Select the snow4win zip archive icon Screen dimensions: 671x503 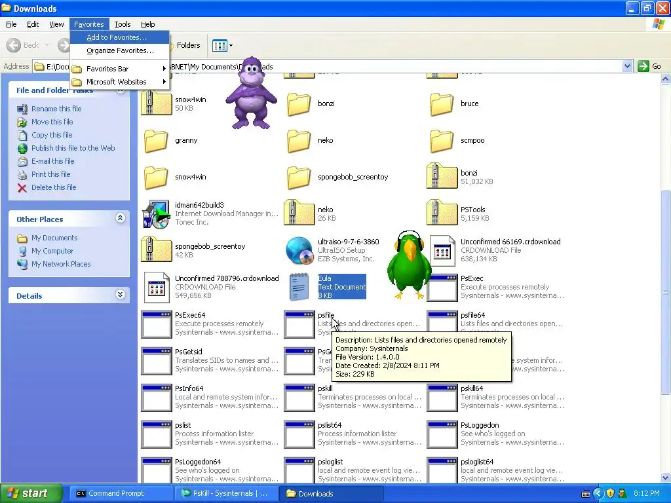tap(156, 103)
